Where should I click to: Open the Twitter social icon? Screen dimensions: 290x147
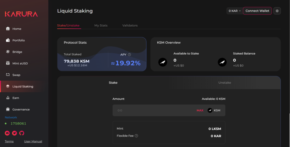click(15, 133)
